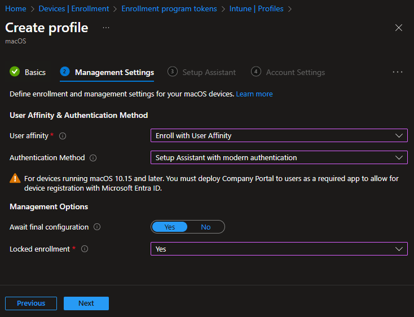This screenshot has height=317, width=414.
Task: Go back with the Previous button
Action: [x=31, y=303]
